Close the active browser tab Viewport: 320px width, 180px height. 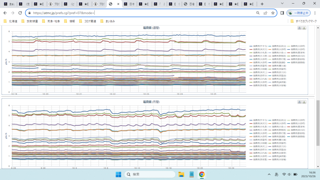(118, 4)
